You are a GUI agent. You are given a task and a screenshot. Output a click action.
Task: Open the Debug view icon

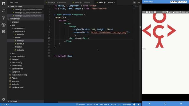(x=4, y=25)
